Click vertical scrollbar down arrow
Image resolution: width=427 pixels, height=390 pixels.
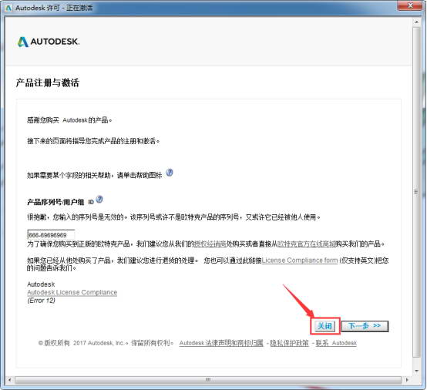[x=416, y=371]
